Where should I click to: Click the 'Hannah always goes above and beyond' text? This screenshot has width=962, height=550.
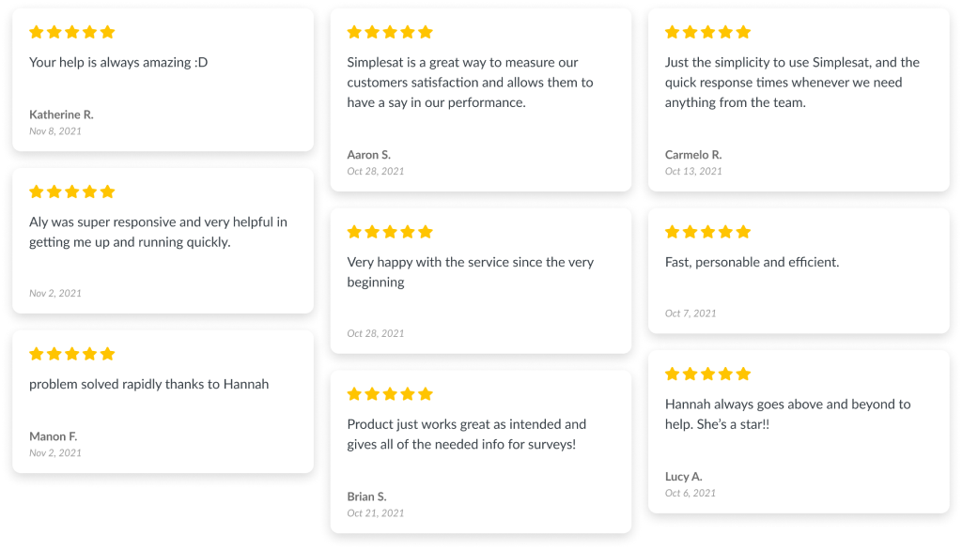[x=788, y=414]
